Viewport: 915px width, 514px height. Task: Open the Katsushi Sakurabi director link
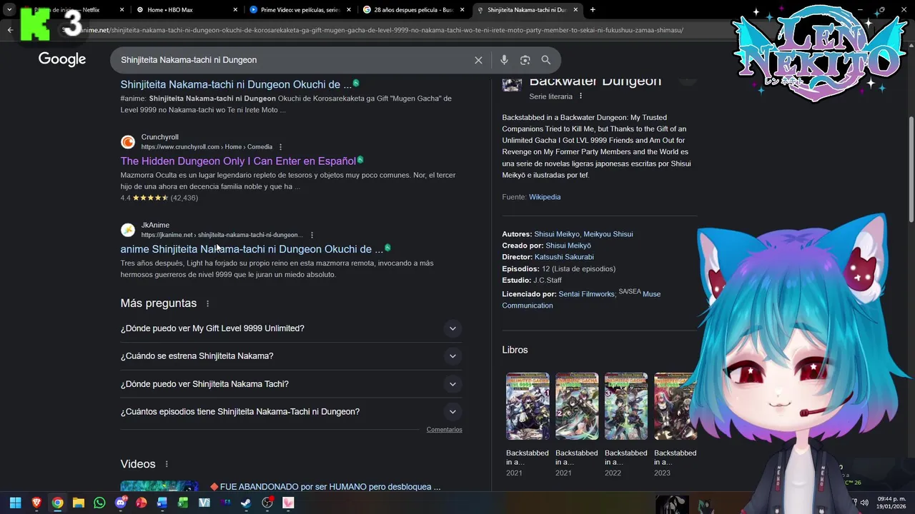coord(564,257)
